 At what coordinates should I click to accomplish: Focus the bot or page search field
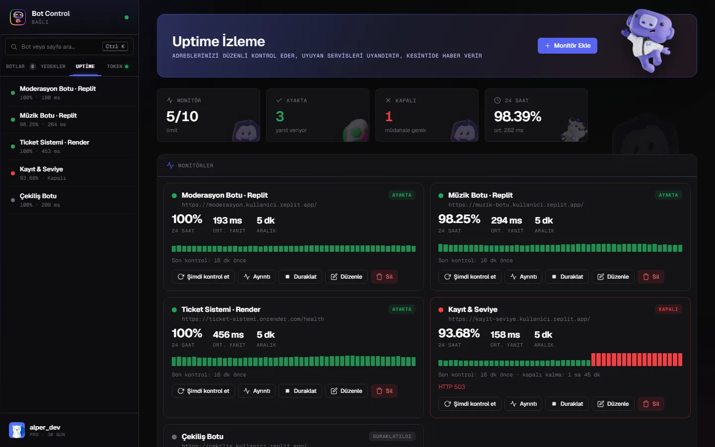pos(69,47)
